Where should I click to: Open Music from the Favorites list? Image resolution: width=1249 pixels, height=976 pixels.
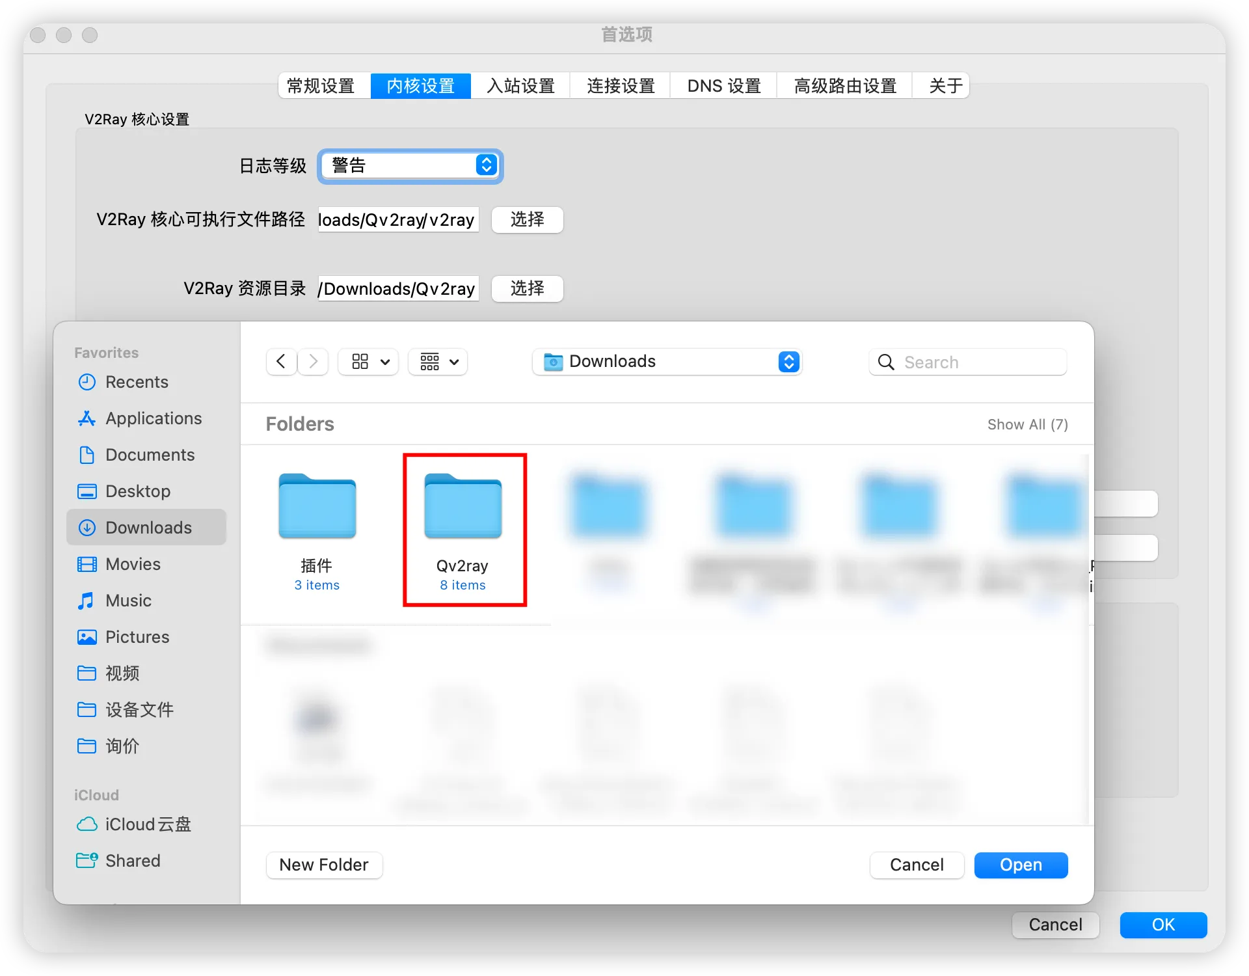click(128, 601)
